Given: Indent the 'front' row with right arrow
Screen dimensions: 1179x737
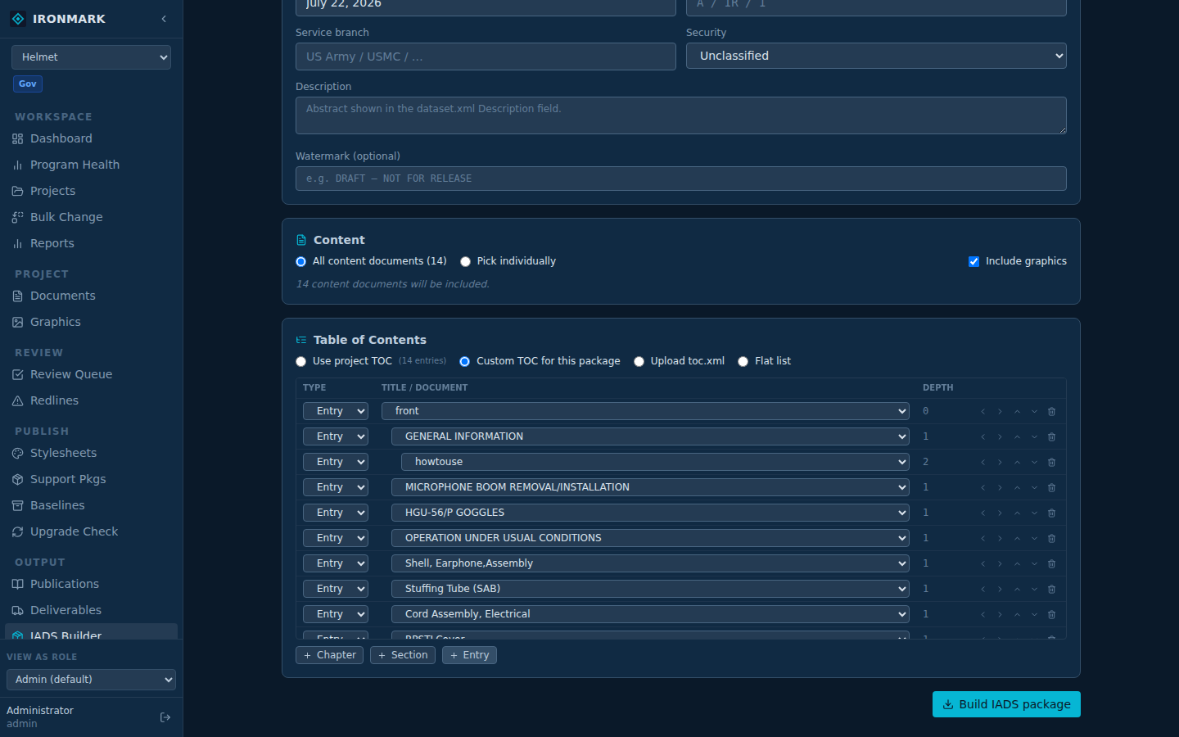Looking at the screenshot, I should pyautogui.click(x=1000, y=412).
